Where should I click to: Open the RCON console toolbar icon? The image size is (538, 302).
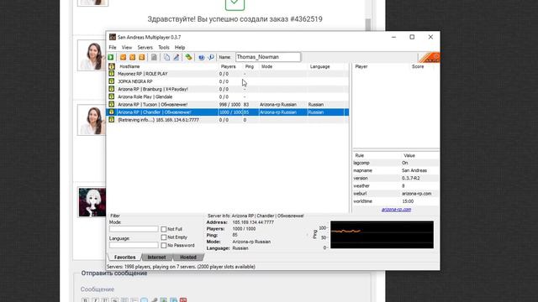[x=188, y=57]
